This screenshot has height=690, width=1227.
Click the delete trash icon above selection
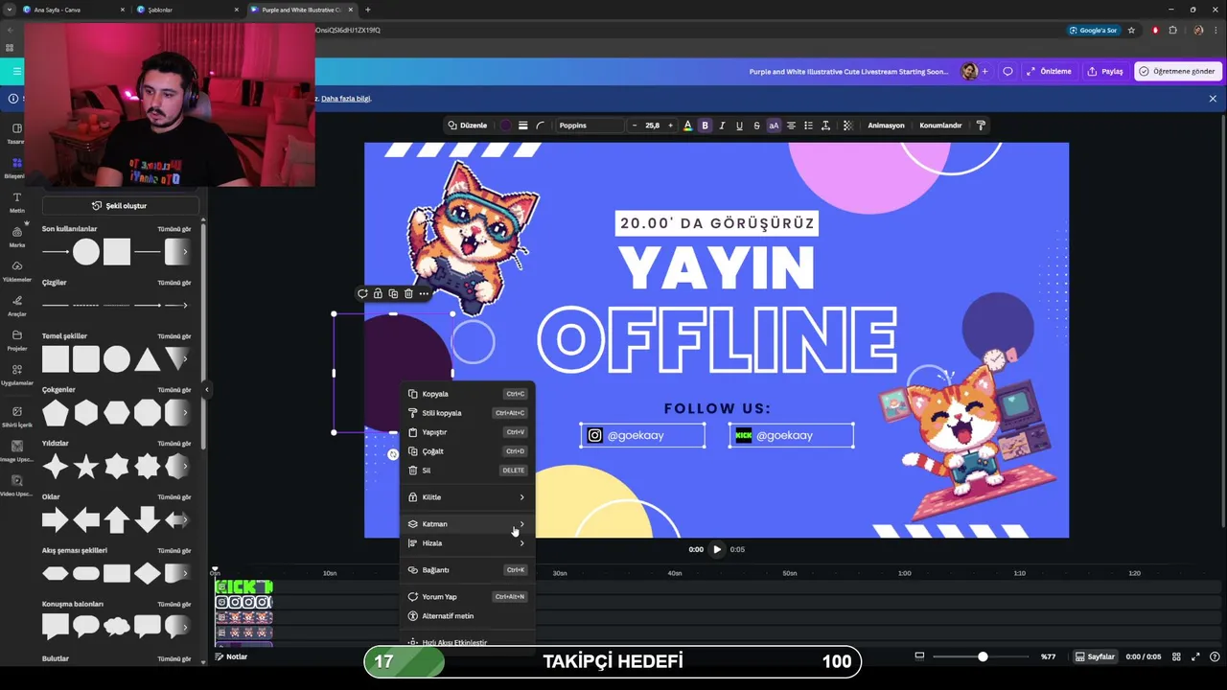click(x=408, y=293)
